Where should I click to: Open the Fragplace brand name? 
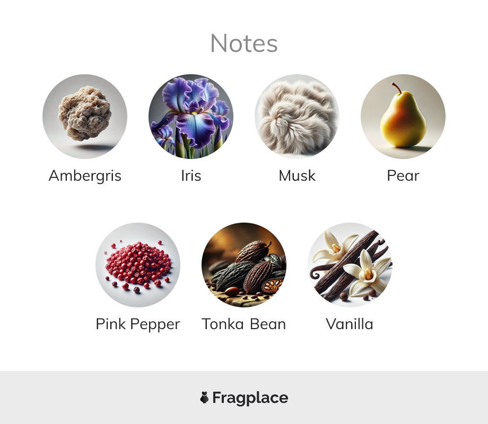tap(250, 398)
